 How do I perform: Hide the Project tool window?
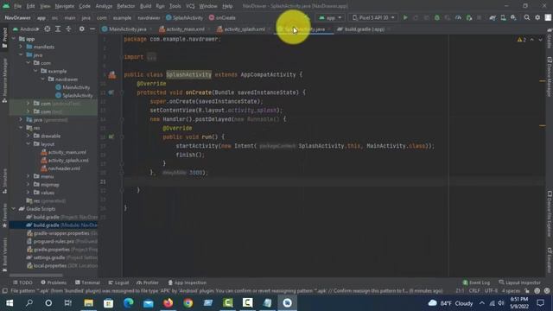click(x=92, y=29)
